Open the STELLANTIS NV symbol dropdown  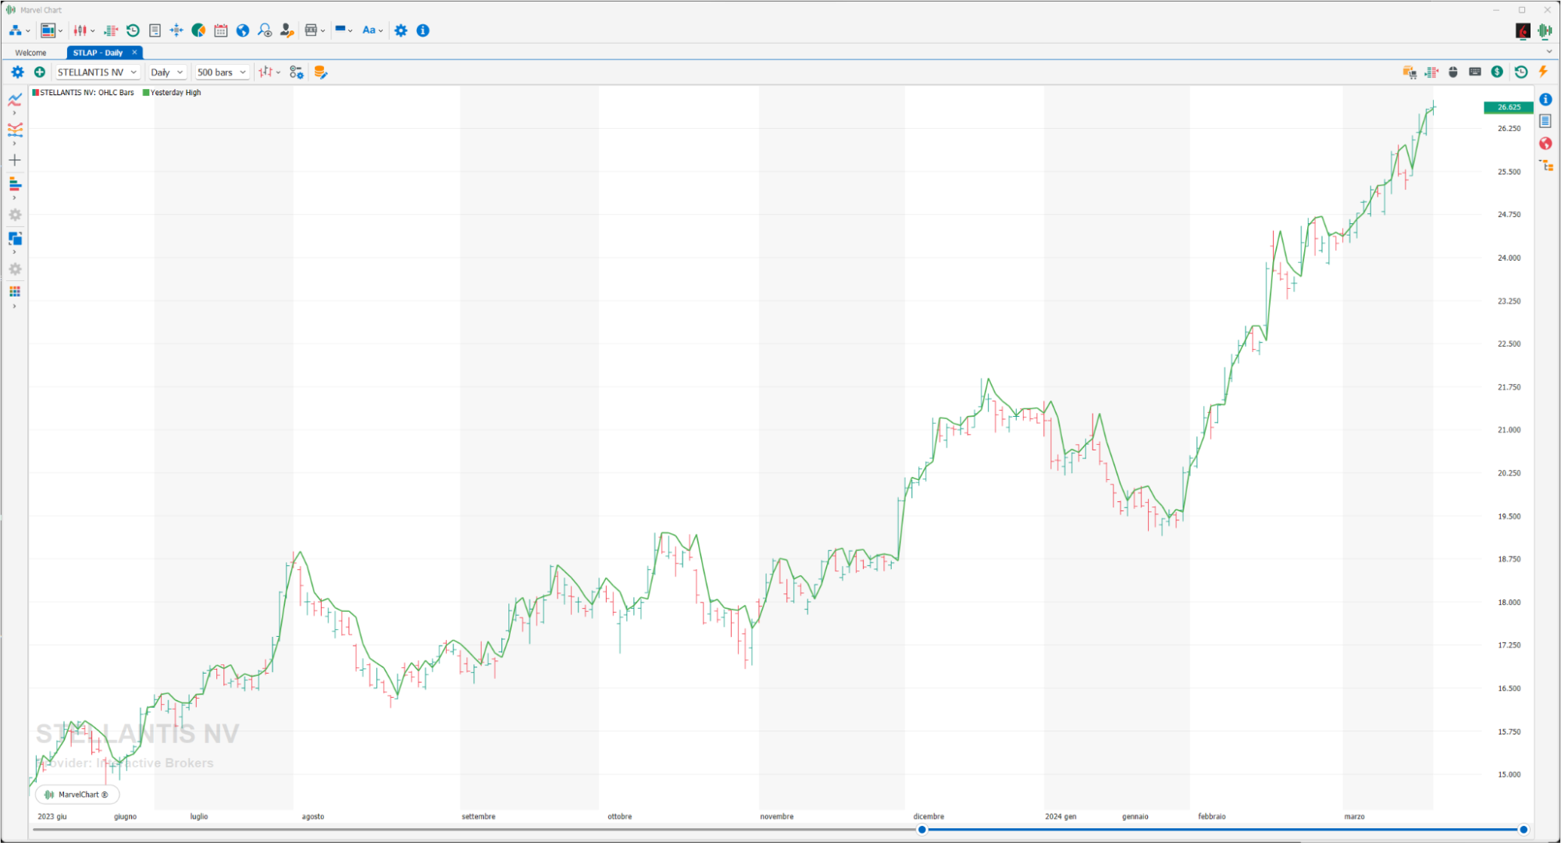(98, 72)
